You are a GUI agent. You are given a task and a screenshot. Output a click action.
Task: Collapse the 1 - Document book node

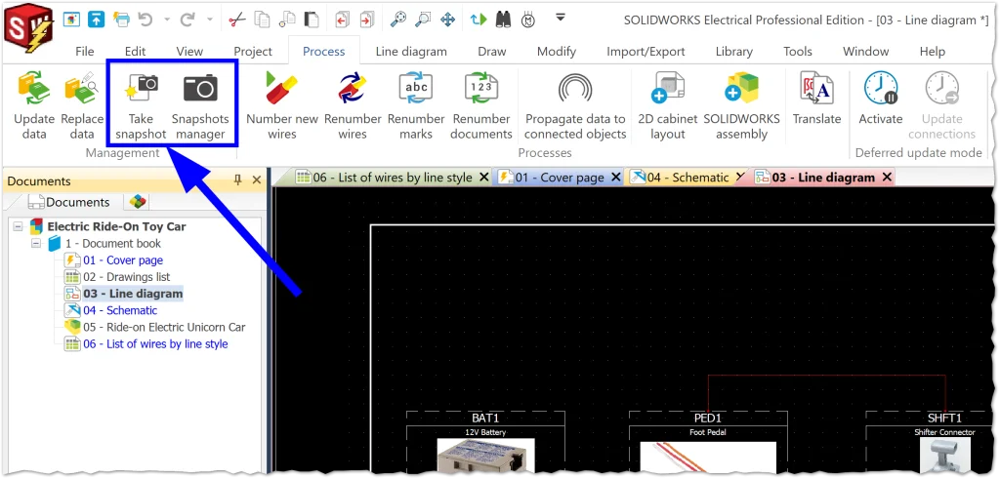coord(36,243)
